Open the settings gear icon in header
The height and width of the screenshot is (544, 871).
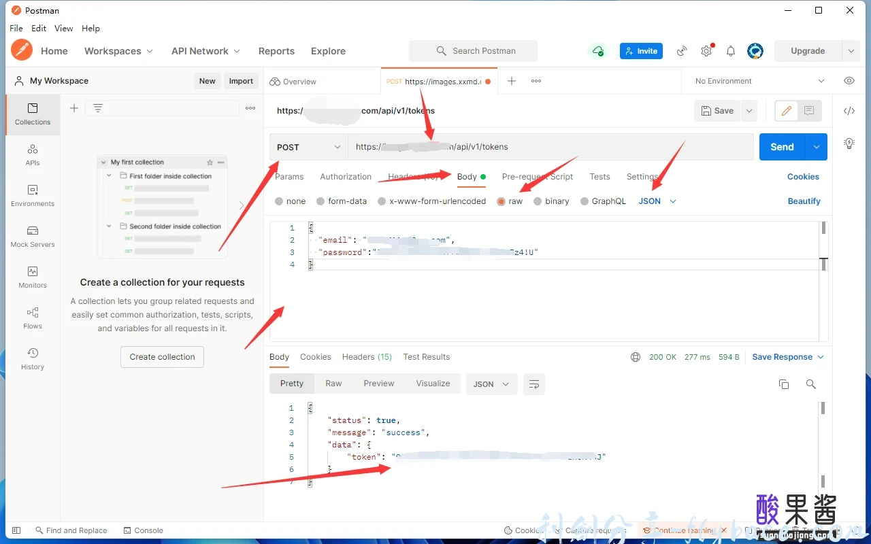pyautogui.click(x=706, y=51)
